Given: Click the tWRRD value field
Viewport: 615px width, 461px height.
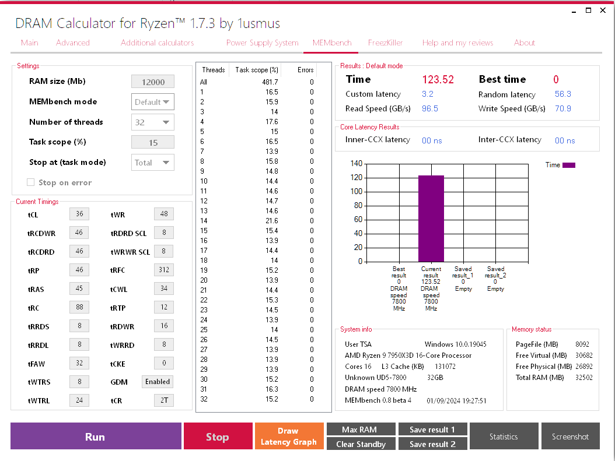Looking at the screenshot, I should [164, 344].
